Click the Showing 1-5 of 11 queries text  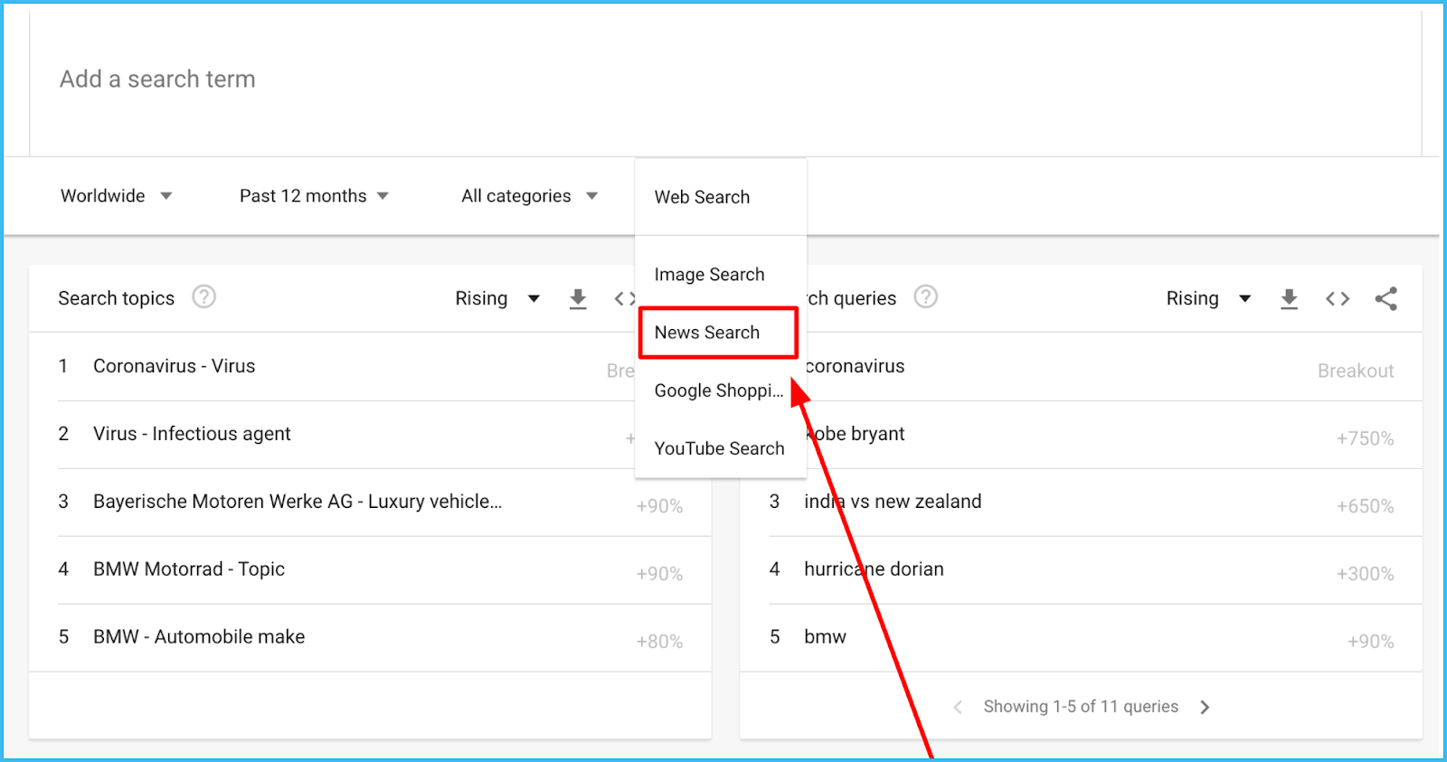[1081, 707]
